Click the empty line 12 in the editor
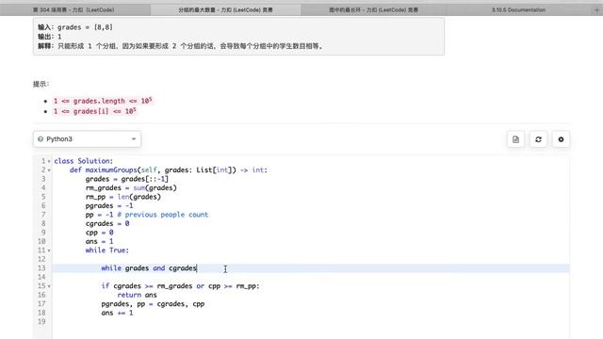The height and width of the screenshot is (339, 603). coord(311,259)
